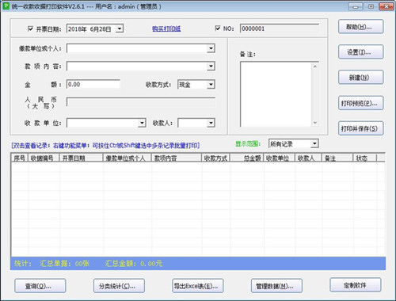This screenshot has height=301, width=396.
Task: Click inside the 备注 remarks text area
Action: click(276, 94)
